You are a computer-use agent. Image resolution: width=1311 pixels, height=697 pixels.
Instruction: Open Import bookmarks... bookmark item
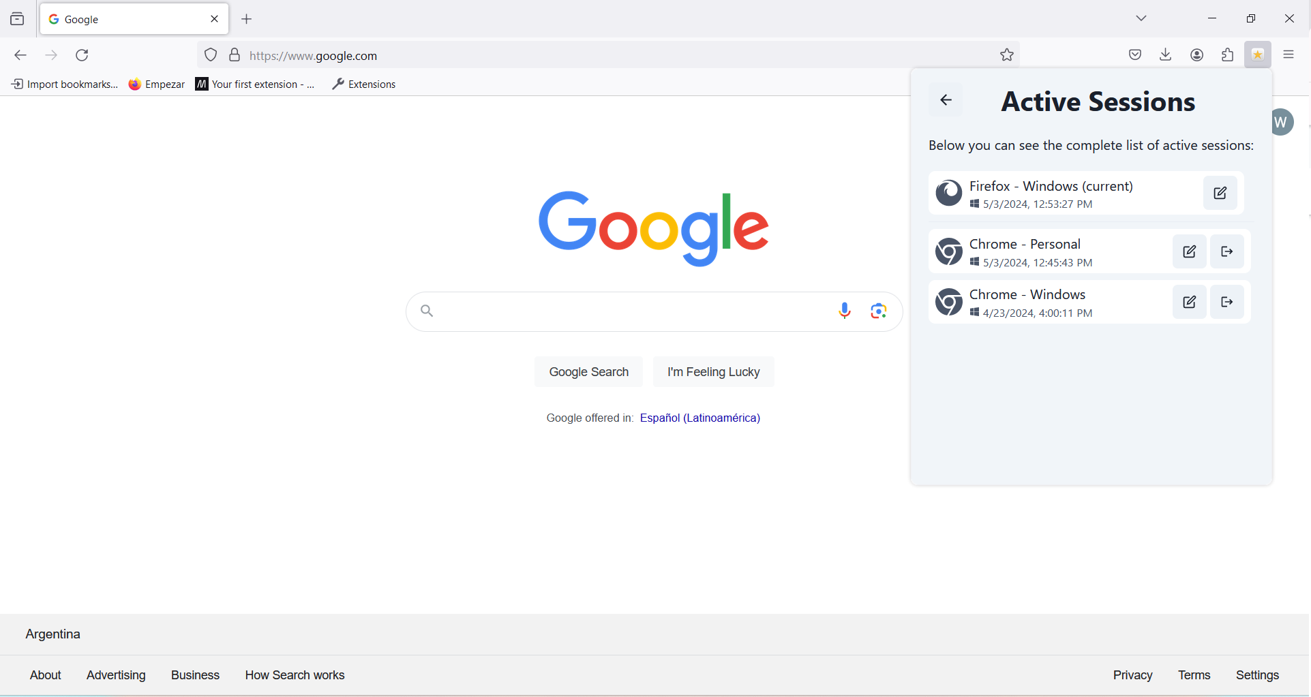click(64, 84)
